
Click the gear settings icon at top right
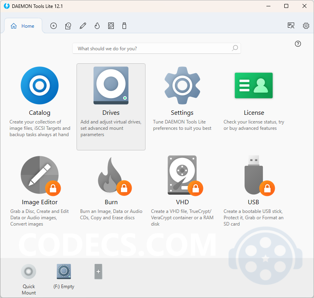point(306,26)
